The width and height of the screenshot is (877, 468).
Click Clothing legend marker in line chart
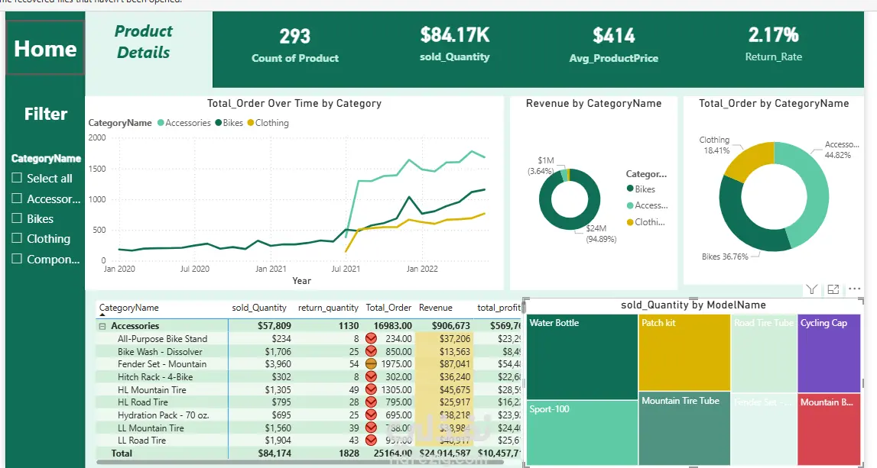(x=251, y=123)
